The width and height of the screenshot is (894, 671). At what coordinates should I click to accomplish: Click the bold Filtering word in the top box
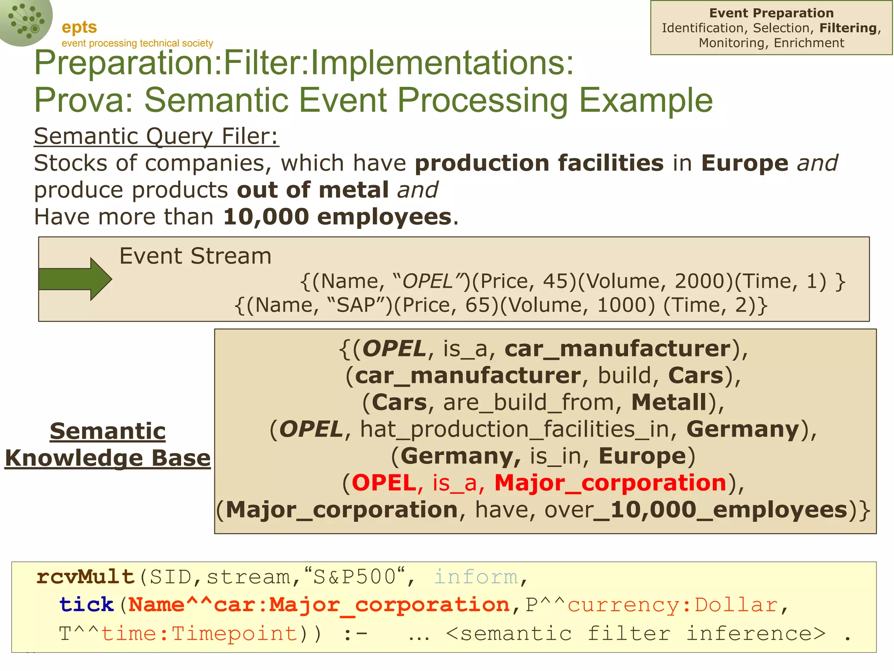pyautogui.click(x=848, y=28)
